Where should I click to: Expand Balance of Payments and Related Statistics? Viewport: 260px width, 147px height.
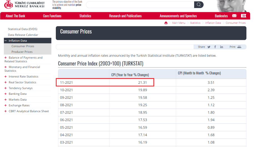(6, 58)
